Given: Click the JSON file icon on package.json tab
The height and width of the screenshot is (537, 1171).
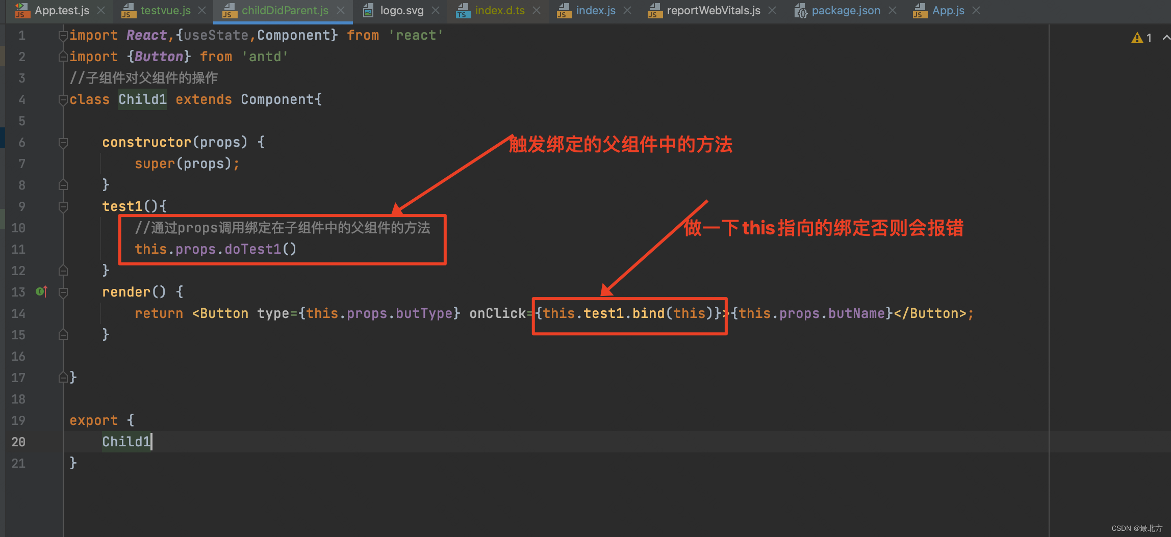Looking at the screenshot, I should pos(801,10).
